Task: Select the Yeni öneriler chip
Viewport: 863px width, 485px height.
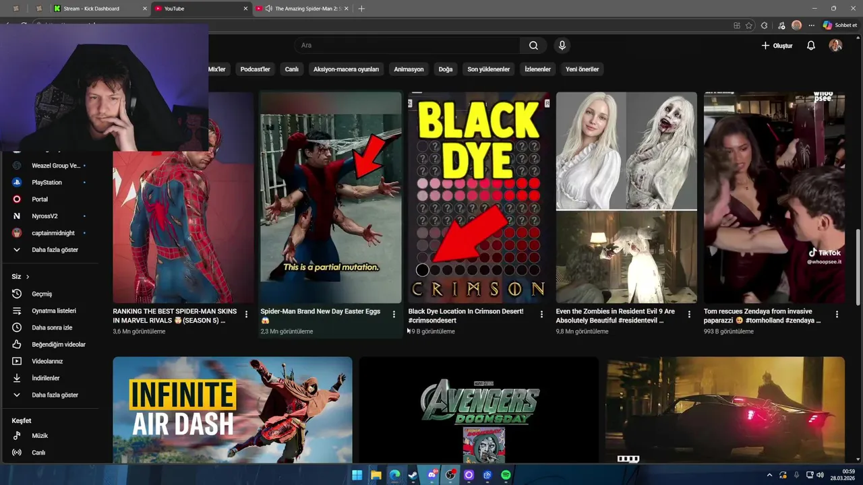Action: (x=582, y=69)
